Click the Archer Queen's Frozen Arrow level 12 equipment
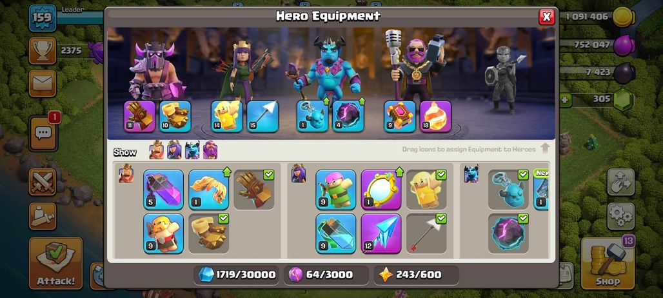 (381, 233)
